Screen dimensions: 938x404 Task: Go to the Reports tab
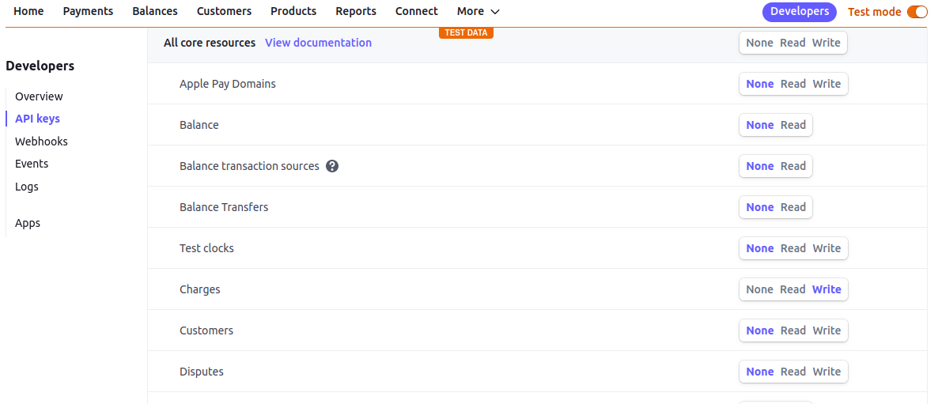click(356, 11)
